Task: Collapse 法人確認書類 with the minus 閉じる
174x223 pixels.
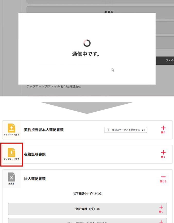Action: tap(163, 178)
